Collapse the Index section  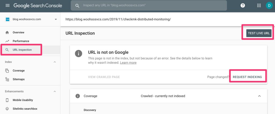(55, 62)
